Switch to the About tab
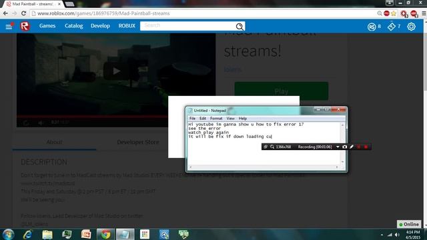 click(54, 142)
